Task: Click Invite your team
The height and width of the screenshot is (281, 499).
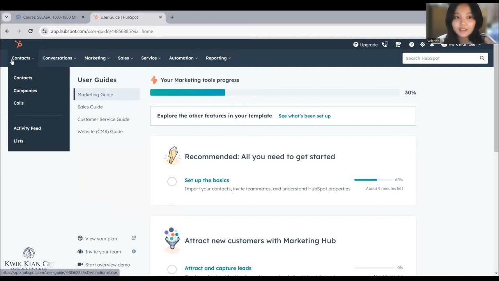Action: [x=103, y=252]
